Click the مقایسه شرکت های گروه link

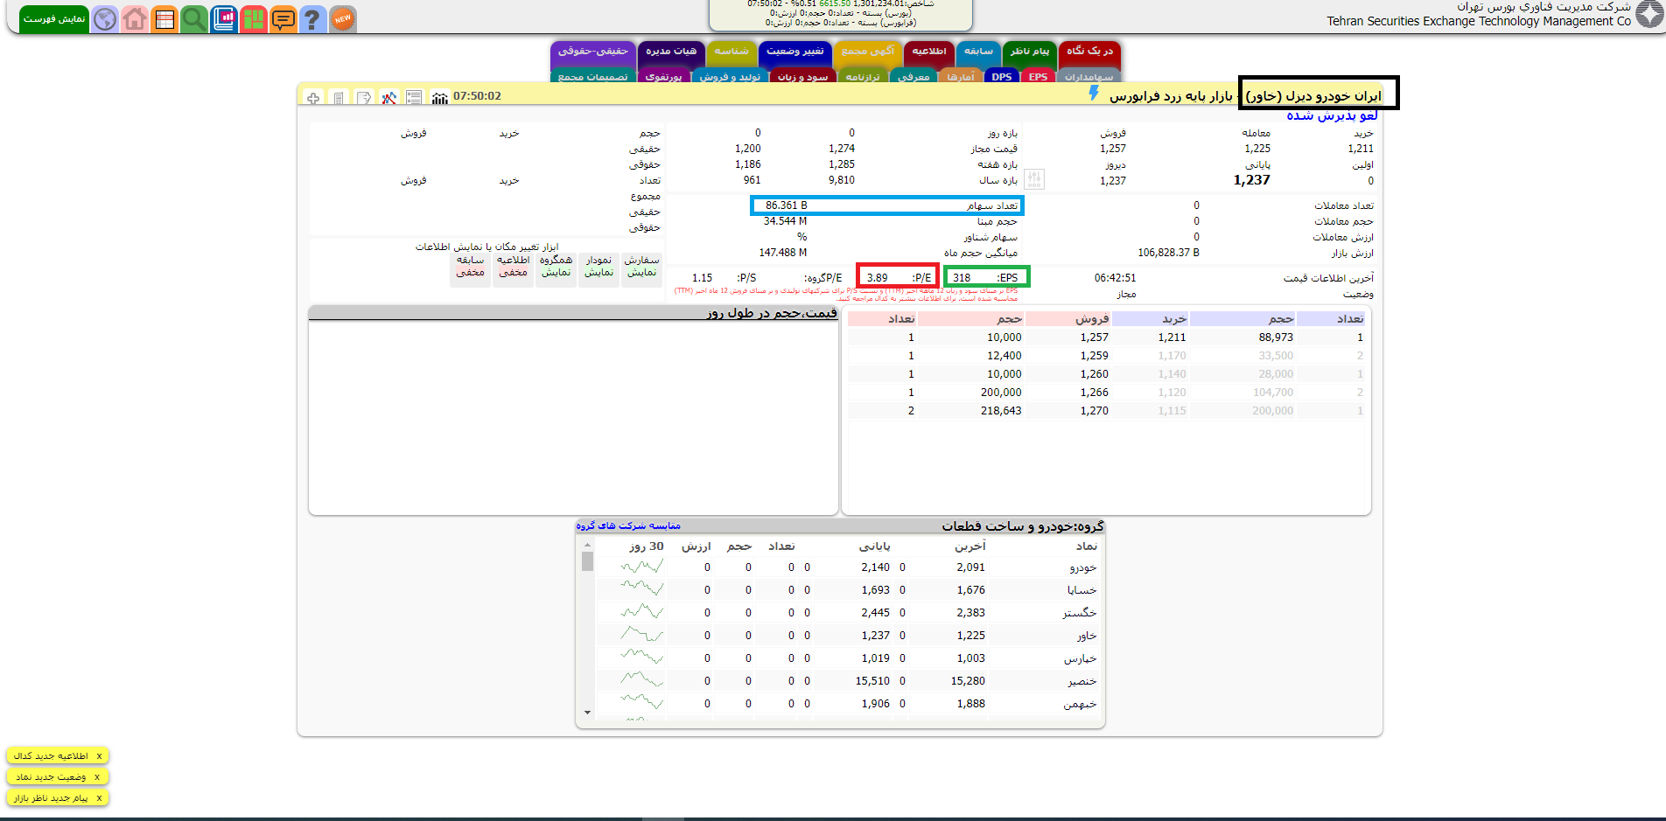click(628, 525)
